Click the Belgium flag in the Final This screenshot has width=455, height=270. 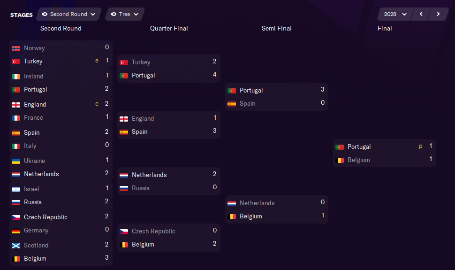(x=340, y=160)
